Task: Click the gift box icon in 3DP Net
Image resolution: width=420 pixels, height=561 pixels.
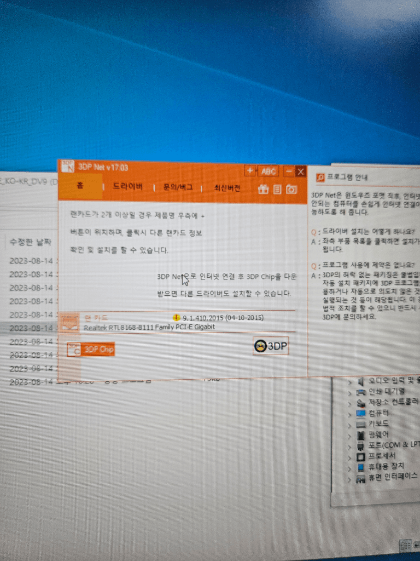Action: (x=263, y=189)
